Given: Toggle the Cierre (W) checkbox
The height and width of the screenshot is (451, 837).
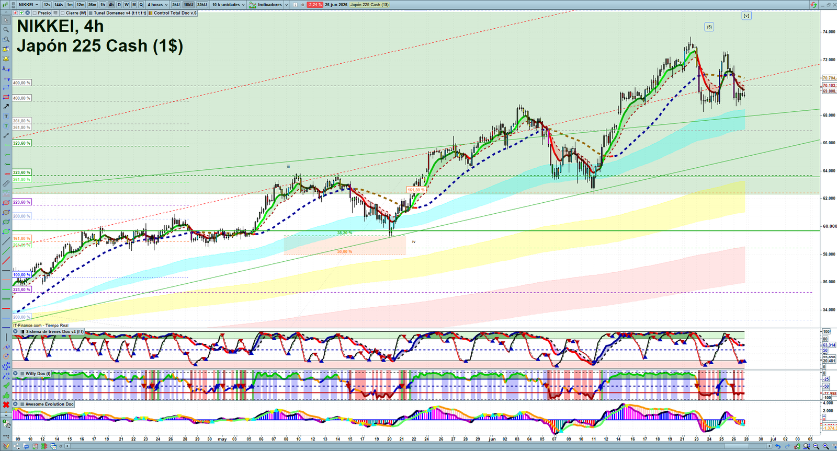Looking at the screenshot, I should point(62,13).
